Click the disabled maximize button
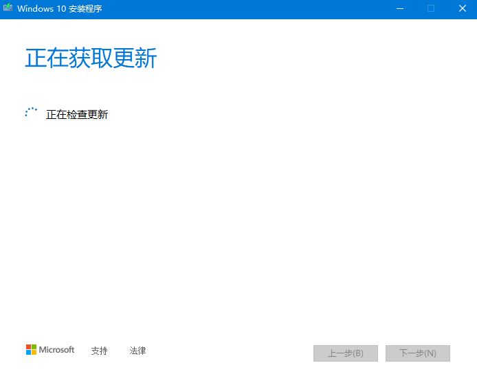The width and height of the screenshot is (477, 374). click(x=431, y=8)
